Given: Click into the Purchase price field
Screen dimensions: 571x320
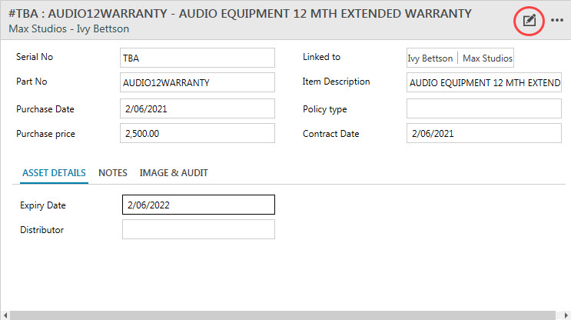Looking at the screenshot, I should pos(198,134).
